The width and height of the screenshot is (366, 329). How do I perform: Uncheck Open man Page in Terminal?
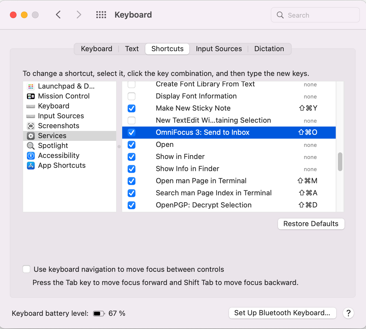point(132,181)
